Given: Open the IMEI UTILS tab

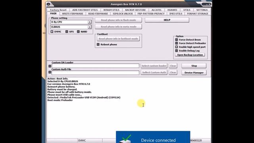Looking at the screenshot, I should pos(176,14).
